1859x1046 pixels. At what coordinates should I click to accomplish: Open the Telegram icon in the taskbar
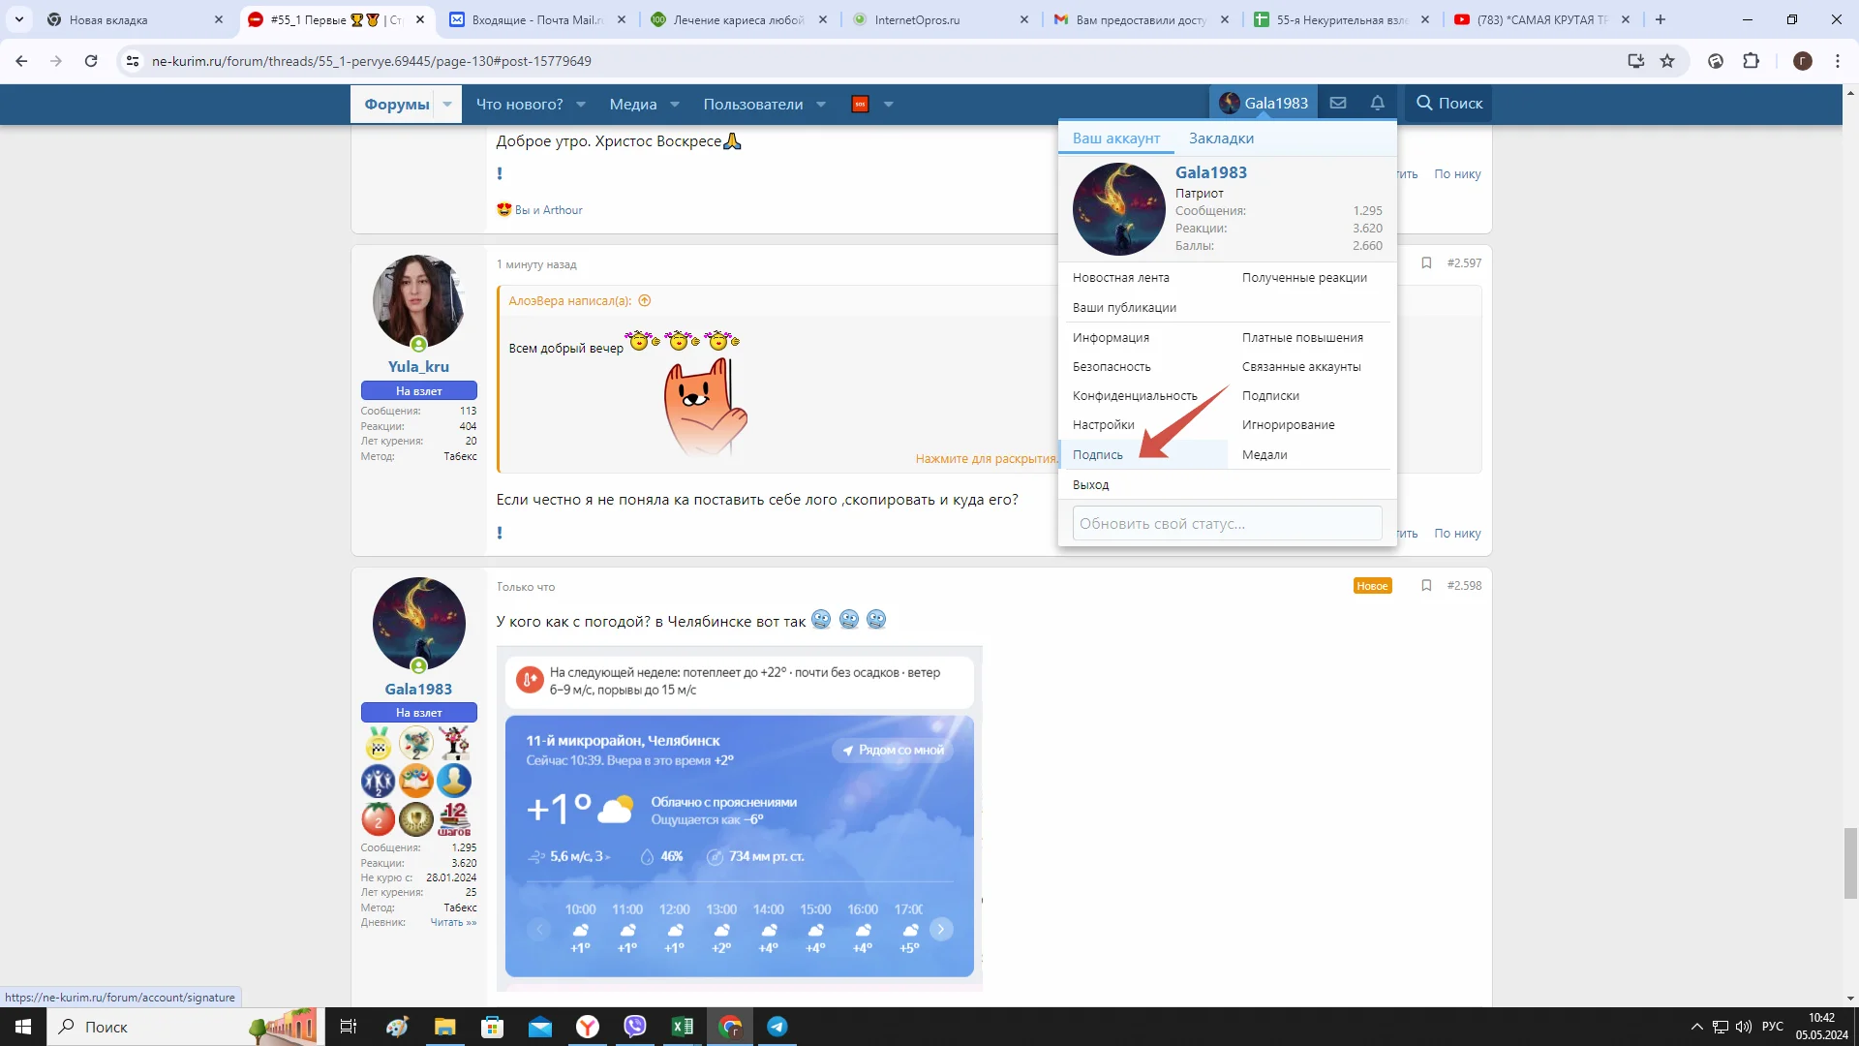point(777,1027)
